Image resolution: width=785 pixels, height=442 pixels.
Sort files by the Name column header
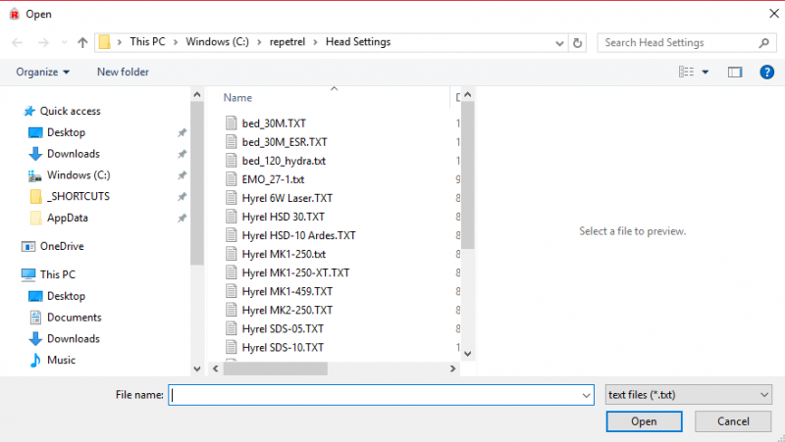[x=238, y=98]
